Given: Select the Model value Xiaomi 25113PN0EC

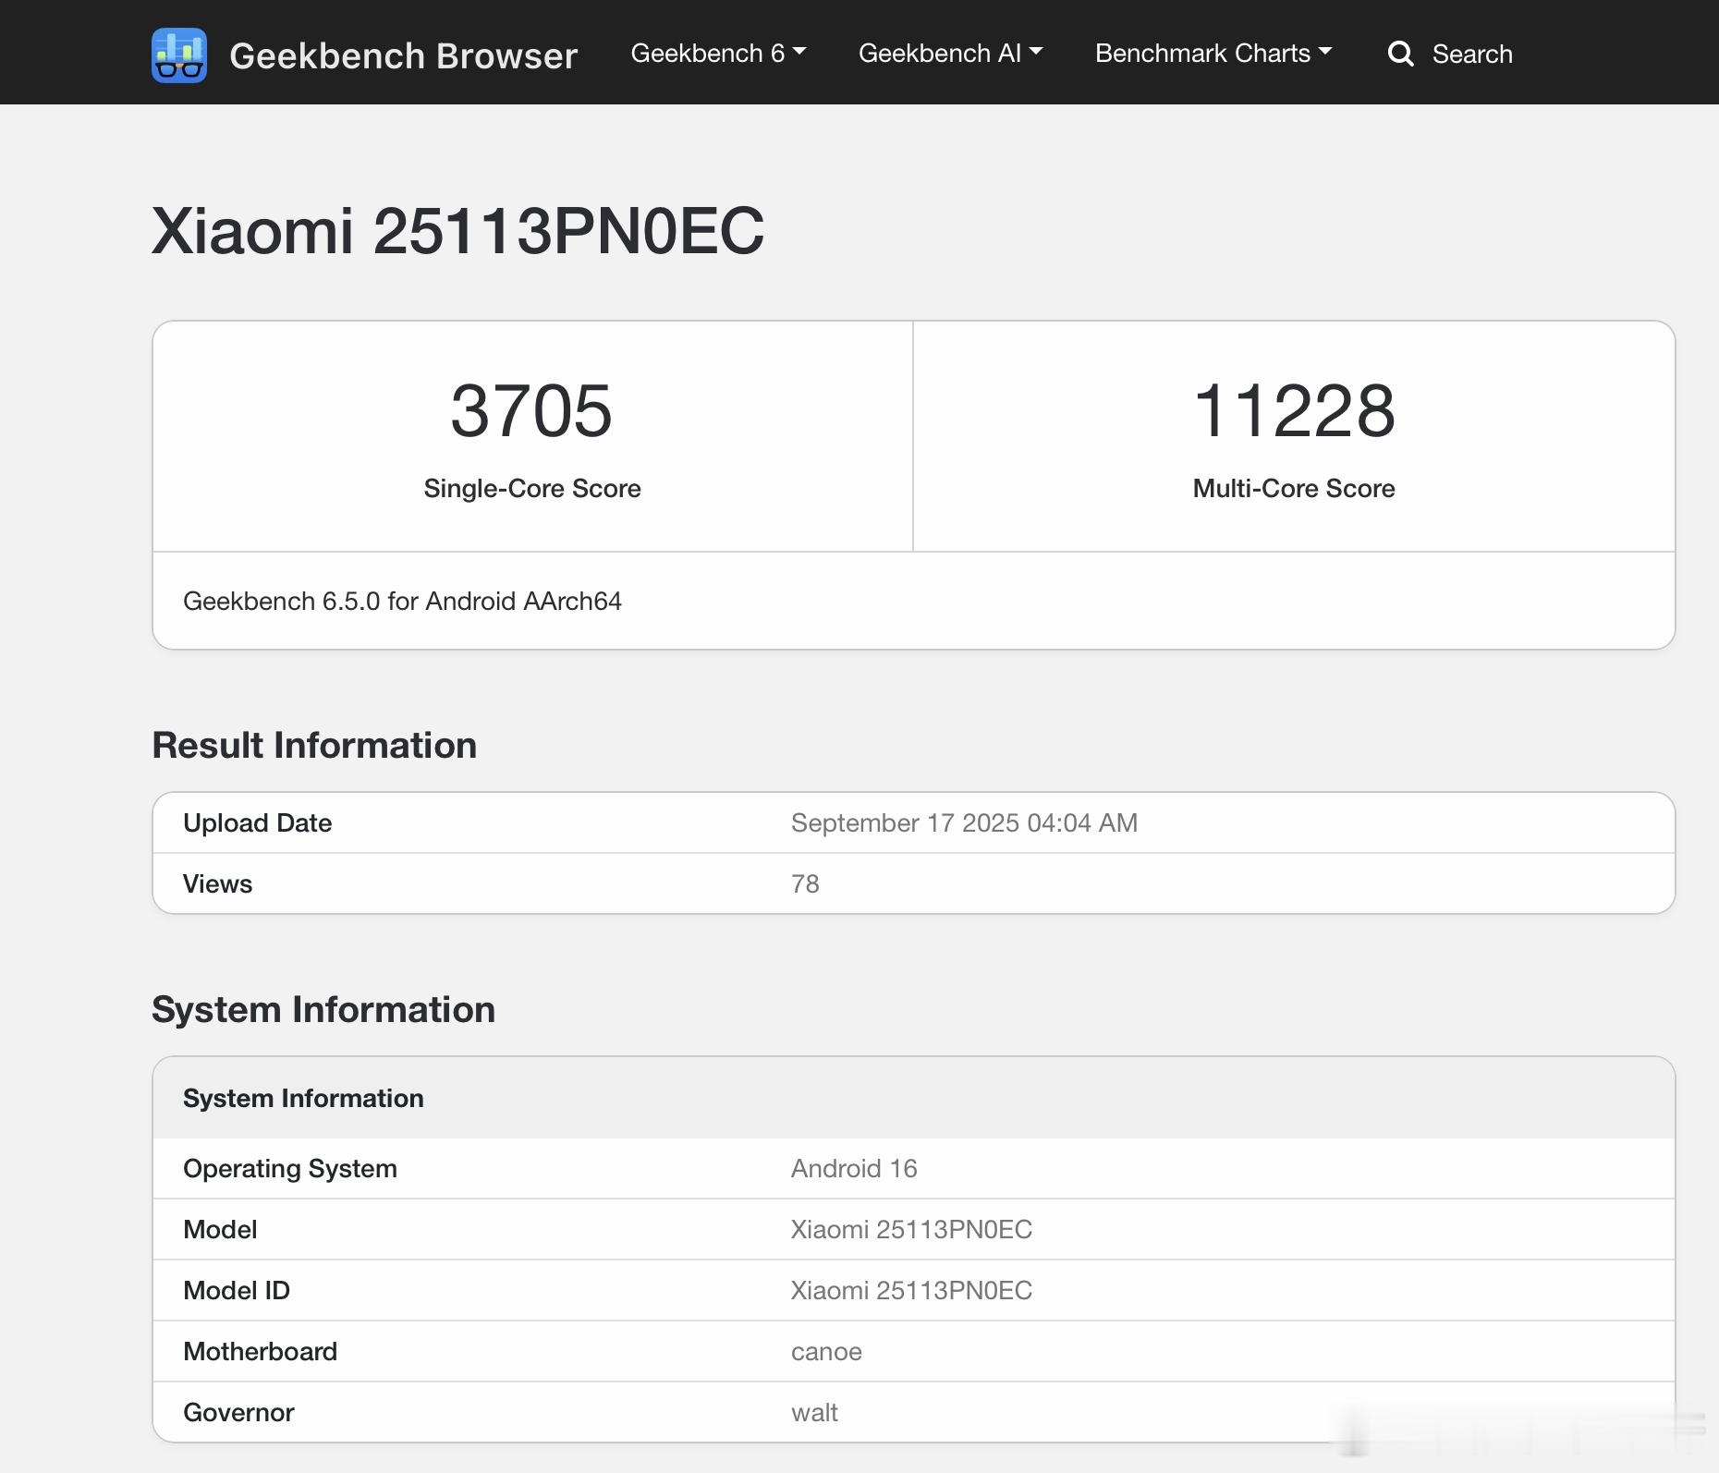Looking at the screenshot, I should (911, 1229).
